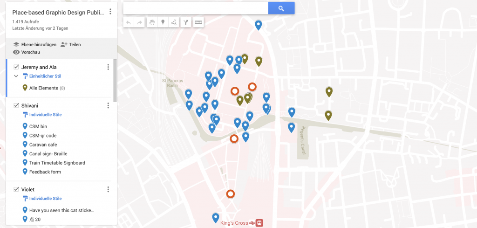Click the olive pin icon beside Alle Elemente

(25, 88)
